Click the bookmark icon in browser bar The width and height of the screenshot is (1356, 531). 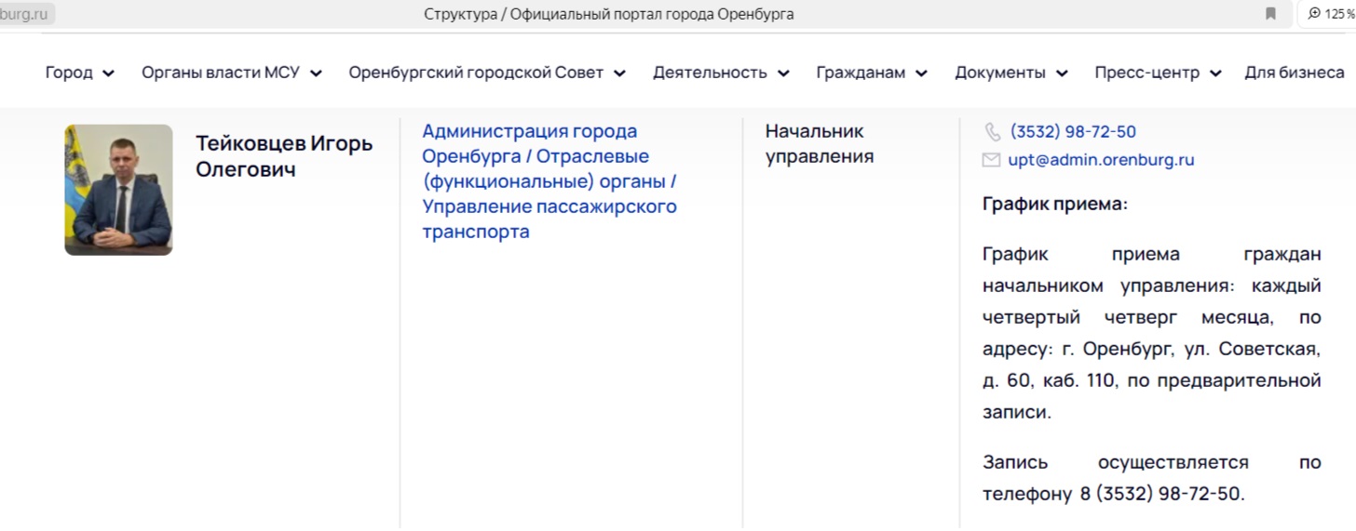click(1270, 14)
